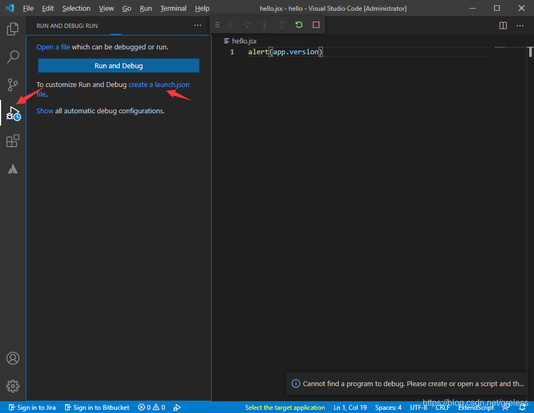Open notifications bell in status bar
Image resolution: width=534 pixels, height=413 pixels.
pos(522,408)
